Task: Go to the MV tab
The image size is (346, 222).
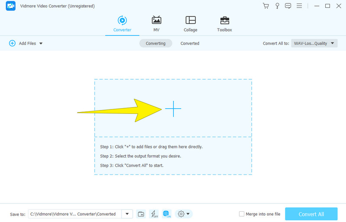Action: (156, 24)
